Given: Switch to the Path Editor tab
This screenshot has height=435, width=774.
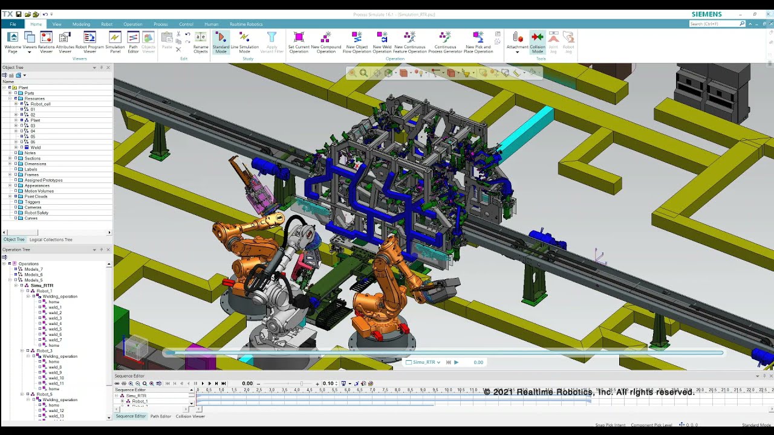Looking at the screenshot, I should coord(161,416).
